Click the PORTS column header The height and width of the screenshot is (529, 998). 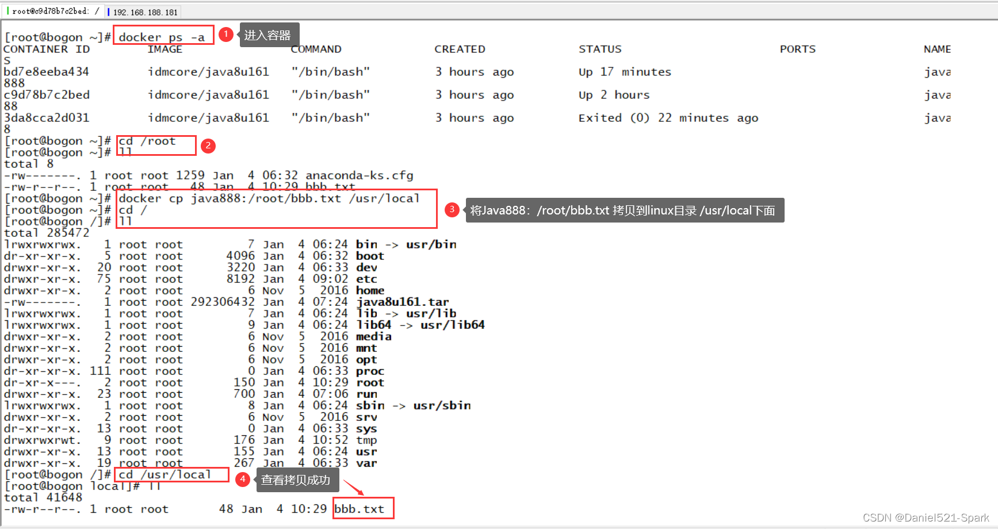(x=798, y=49)
